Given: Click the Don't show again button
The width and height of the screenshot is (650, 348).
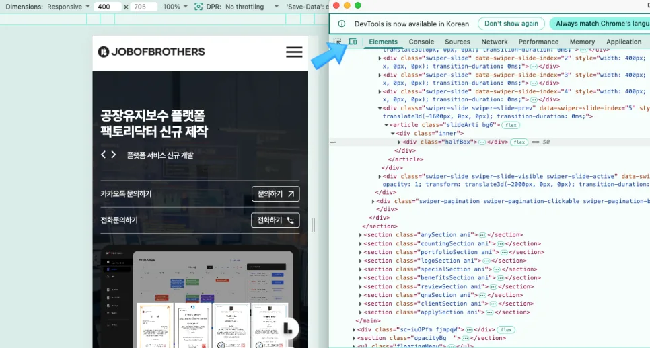Looking at the screenshot, I should coord(511,24).
